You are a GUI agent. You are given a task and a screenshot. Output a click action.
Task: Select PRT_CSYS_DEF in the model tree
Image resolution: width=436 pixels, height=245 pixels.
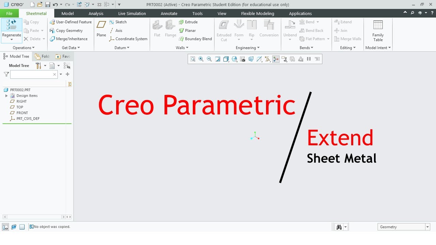tap(28, 119)
